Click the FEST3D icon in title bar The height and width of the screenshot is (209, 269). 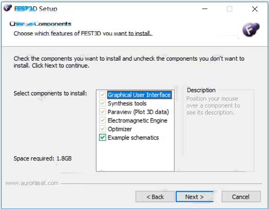[x=8, y=8]
